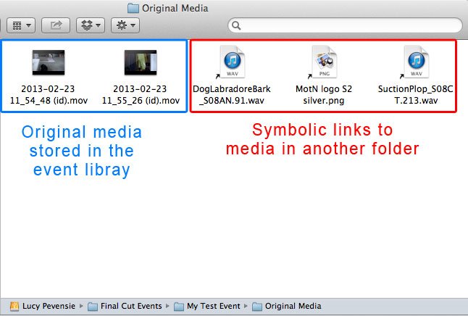Click the My Test Event folder icon

click(179, 307)
